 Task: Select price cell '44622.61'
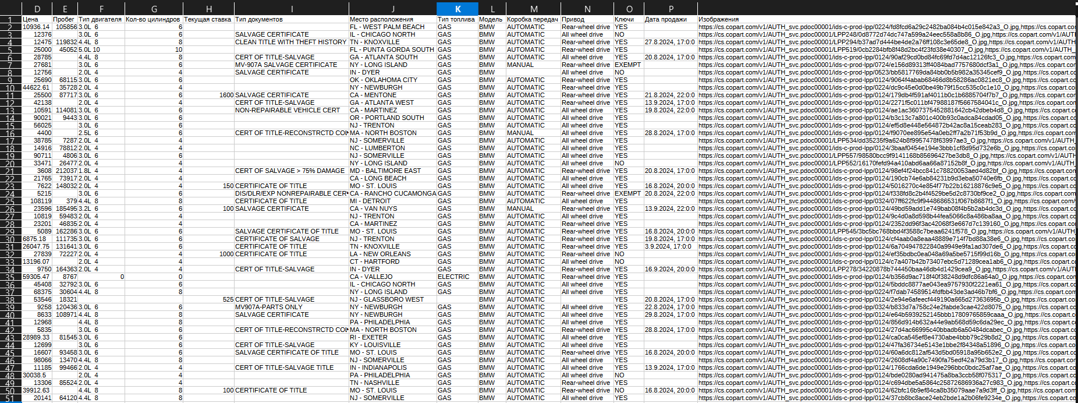(x=37, y=87)
